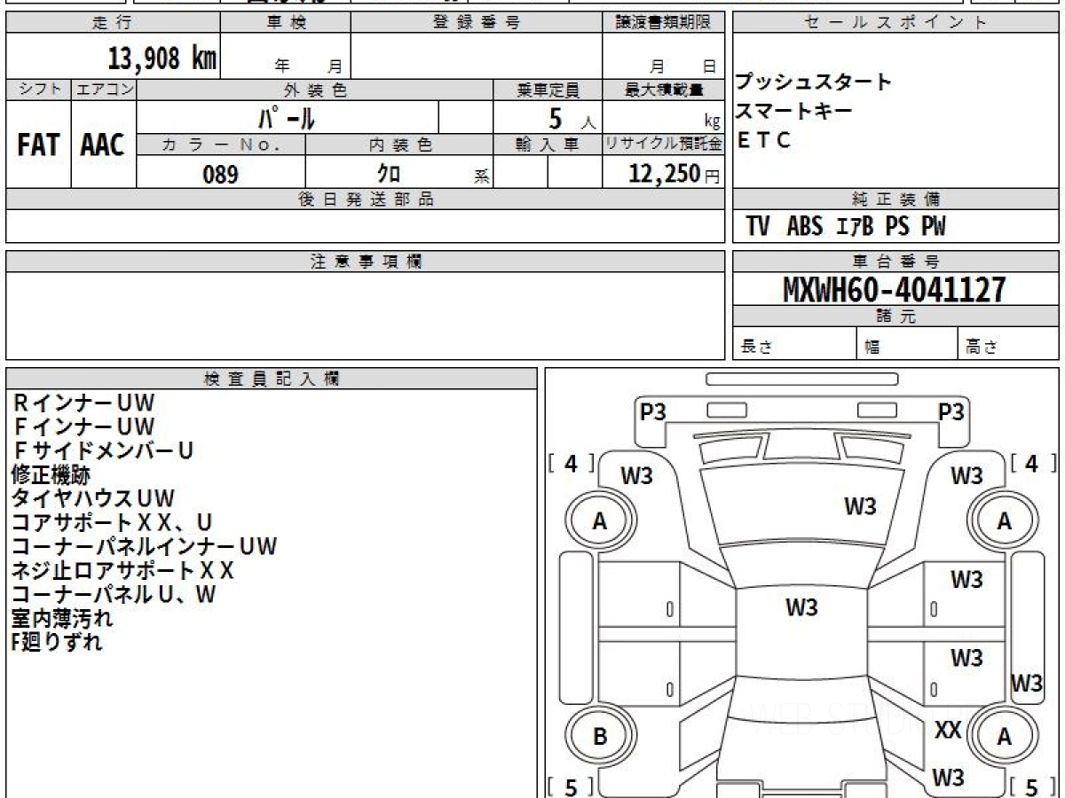
Task: Click the seating capacity value 5 人
Action: coord(572,118)
